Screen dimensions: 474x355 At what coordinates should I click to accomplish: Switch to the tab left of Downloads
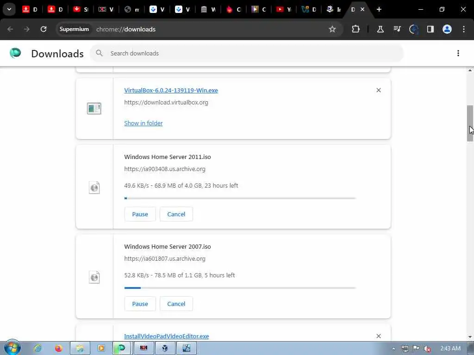coord(333,9)
